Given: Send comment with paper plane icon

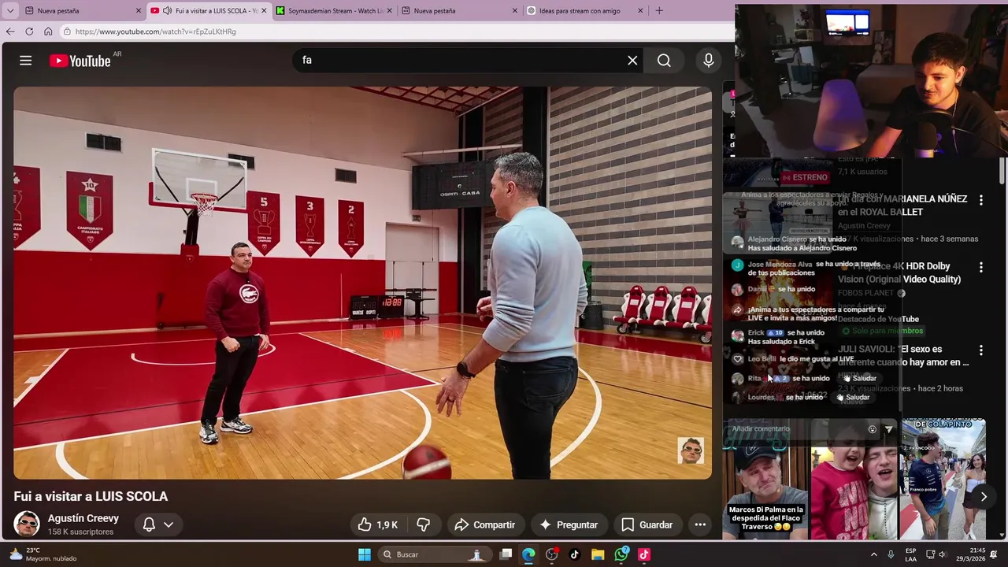Looking at the screenshot, I should [888, 429].
